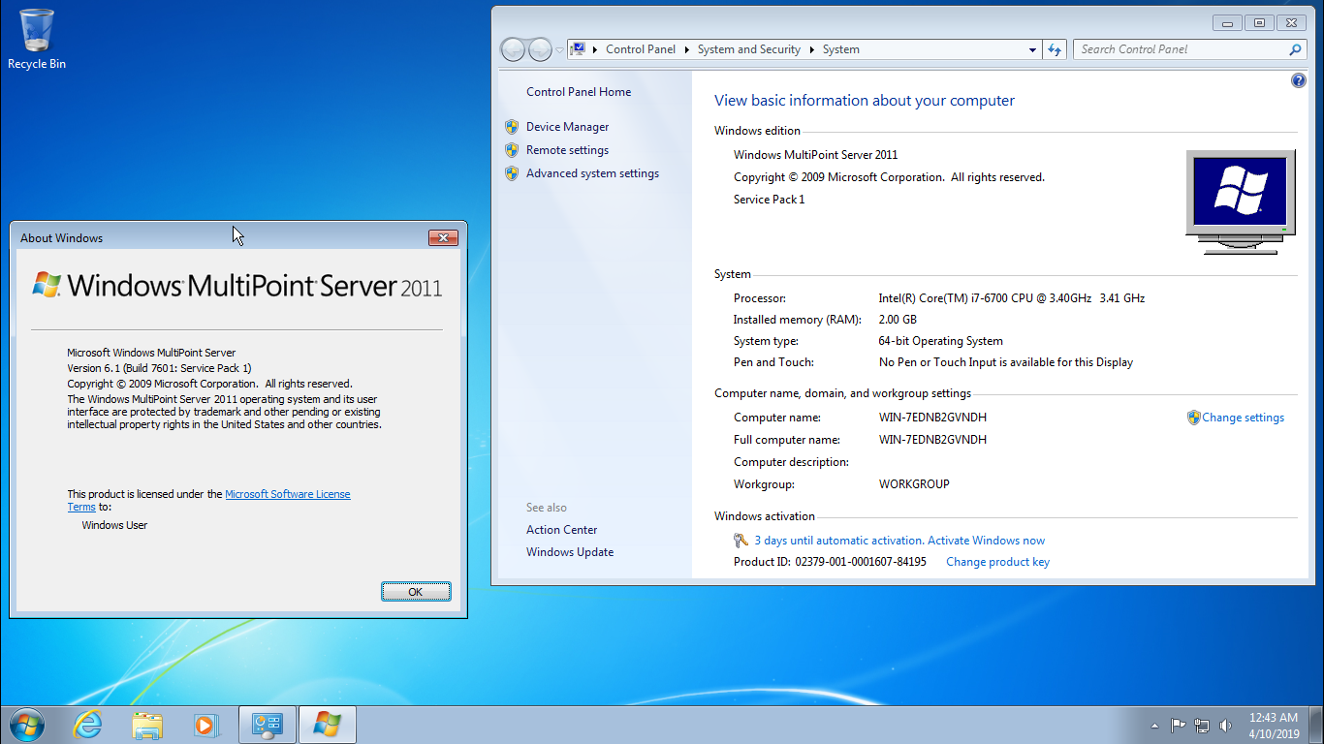Click computer name WIN-7EDNB2GVNDH value
Image resolution: width=1324 pixels, height=744 pixels.
click(x=932, y=418)
